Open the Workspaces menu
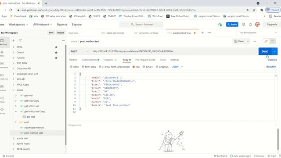The image size is (281, 158). click(18, 25)
